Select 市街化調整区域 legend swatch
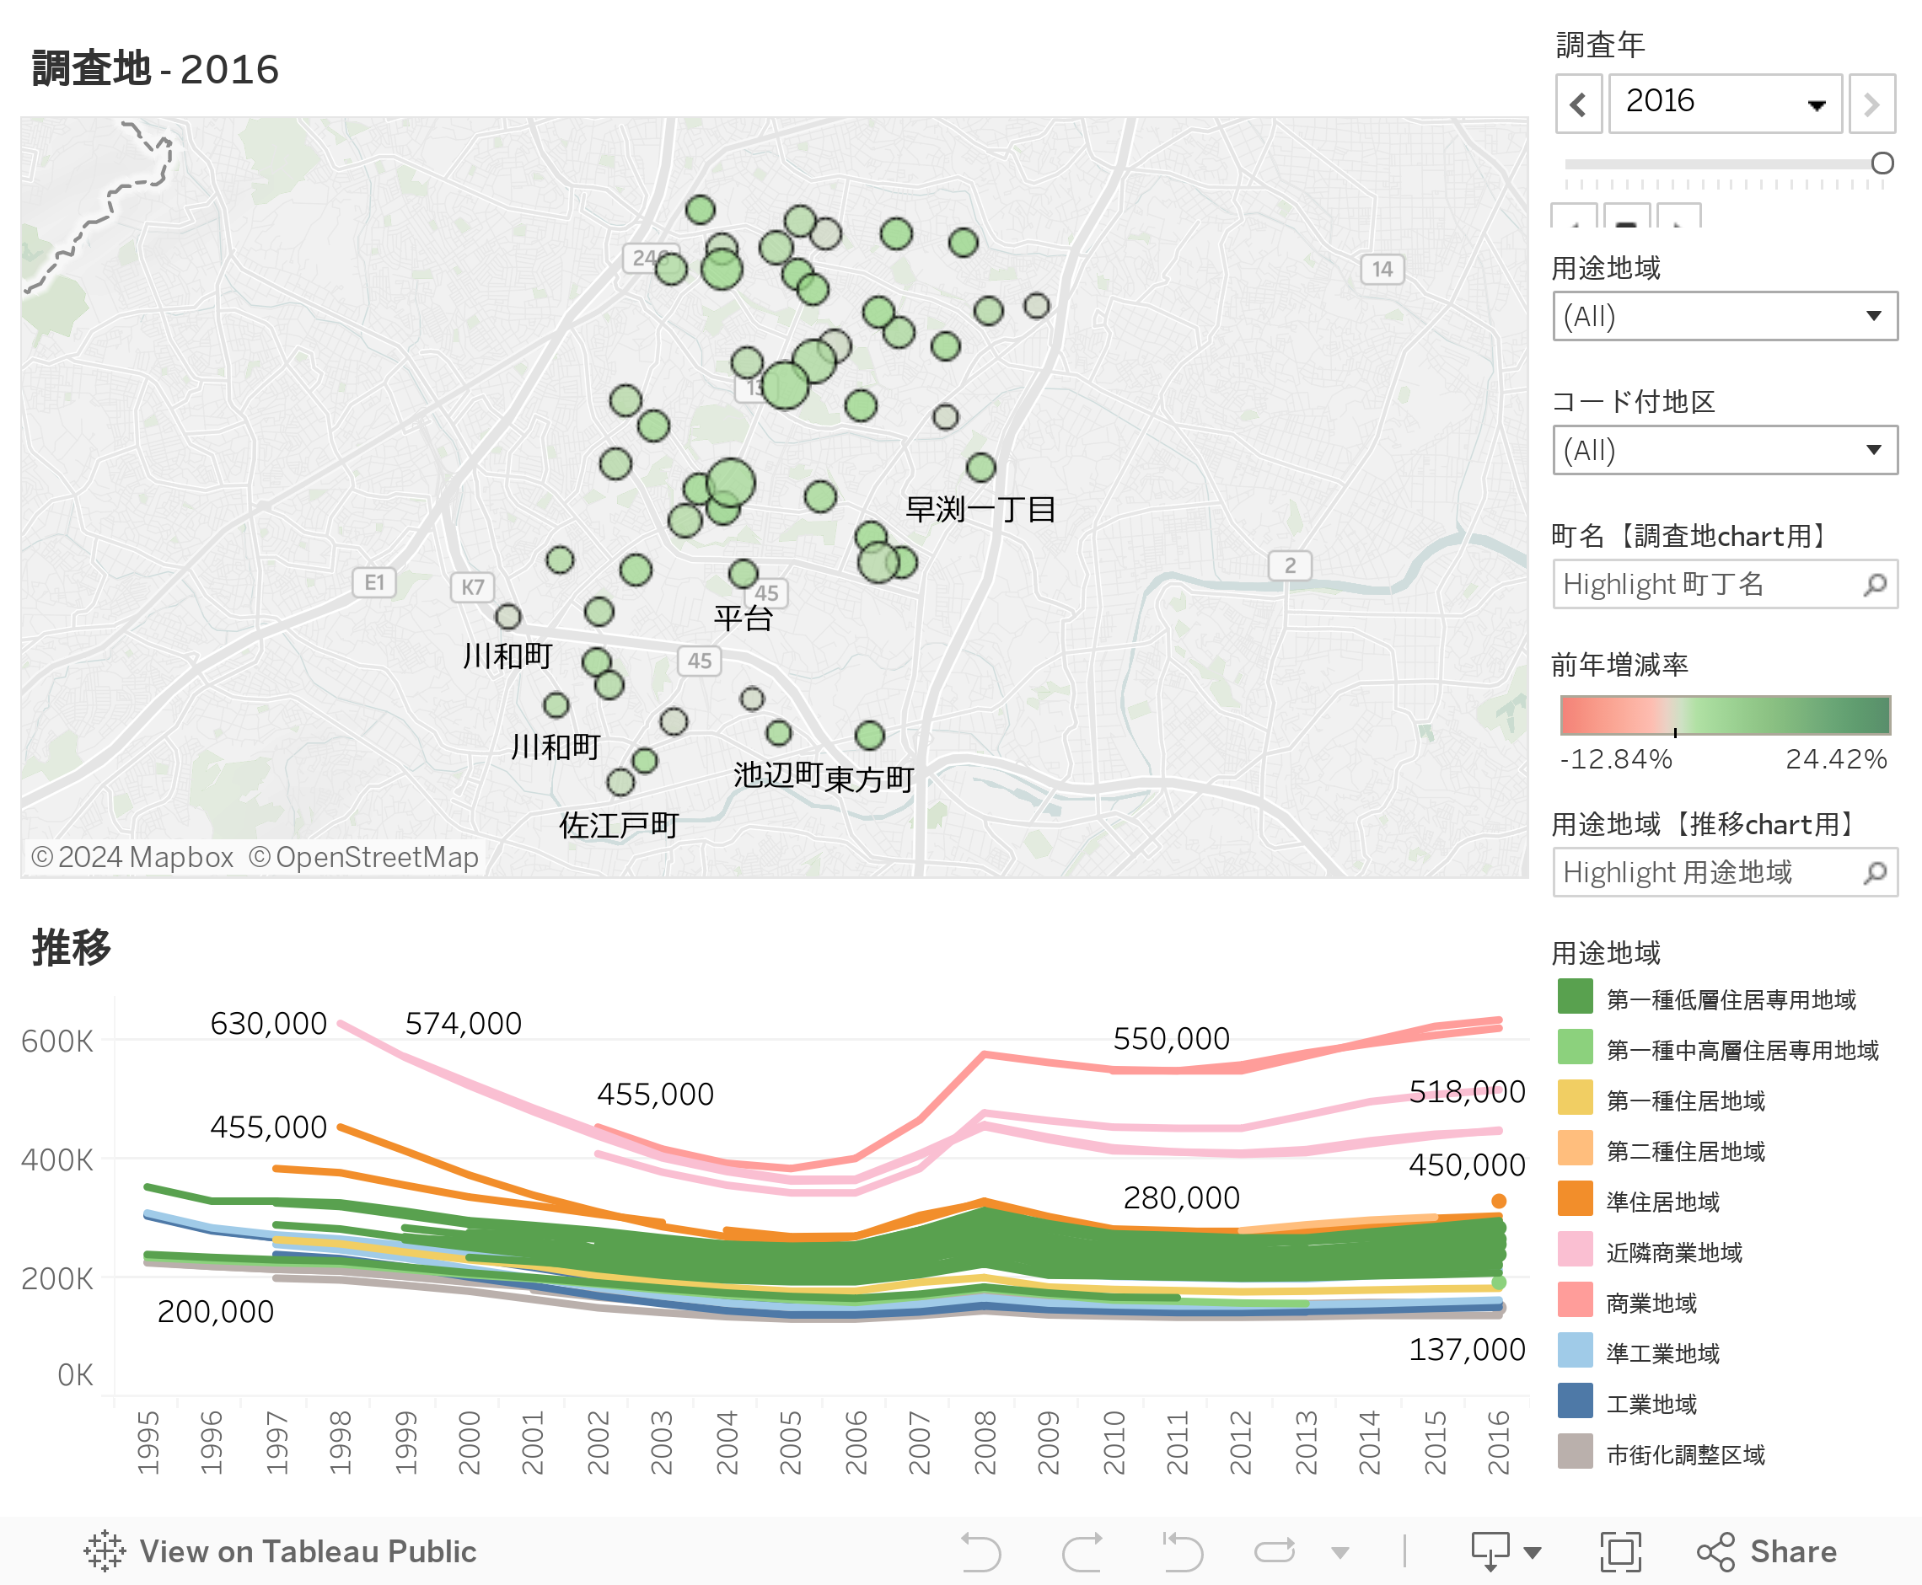 (1575, 1452)
